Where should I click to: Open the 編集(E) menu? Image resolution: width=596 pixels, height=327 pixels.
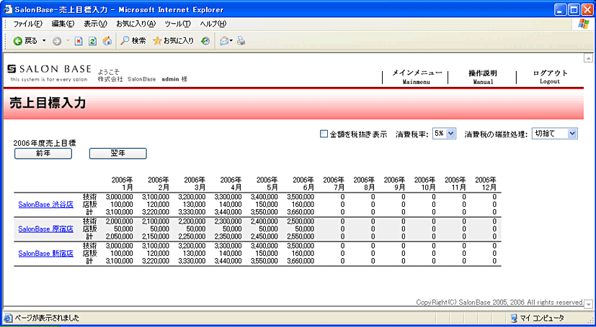[x=63, y=24]
